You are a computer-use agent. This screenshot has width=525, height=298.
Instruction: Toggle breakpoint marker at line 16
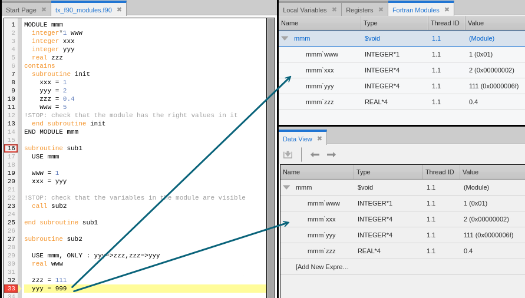point(11,148)
